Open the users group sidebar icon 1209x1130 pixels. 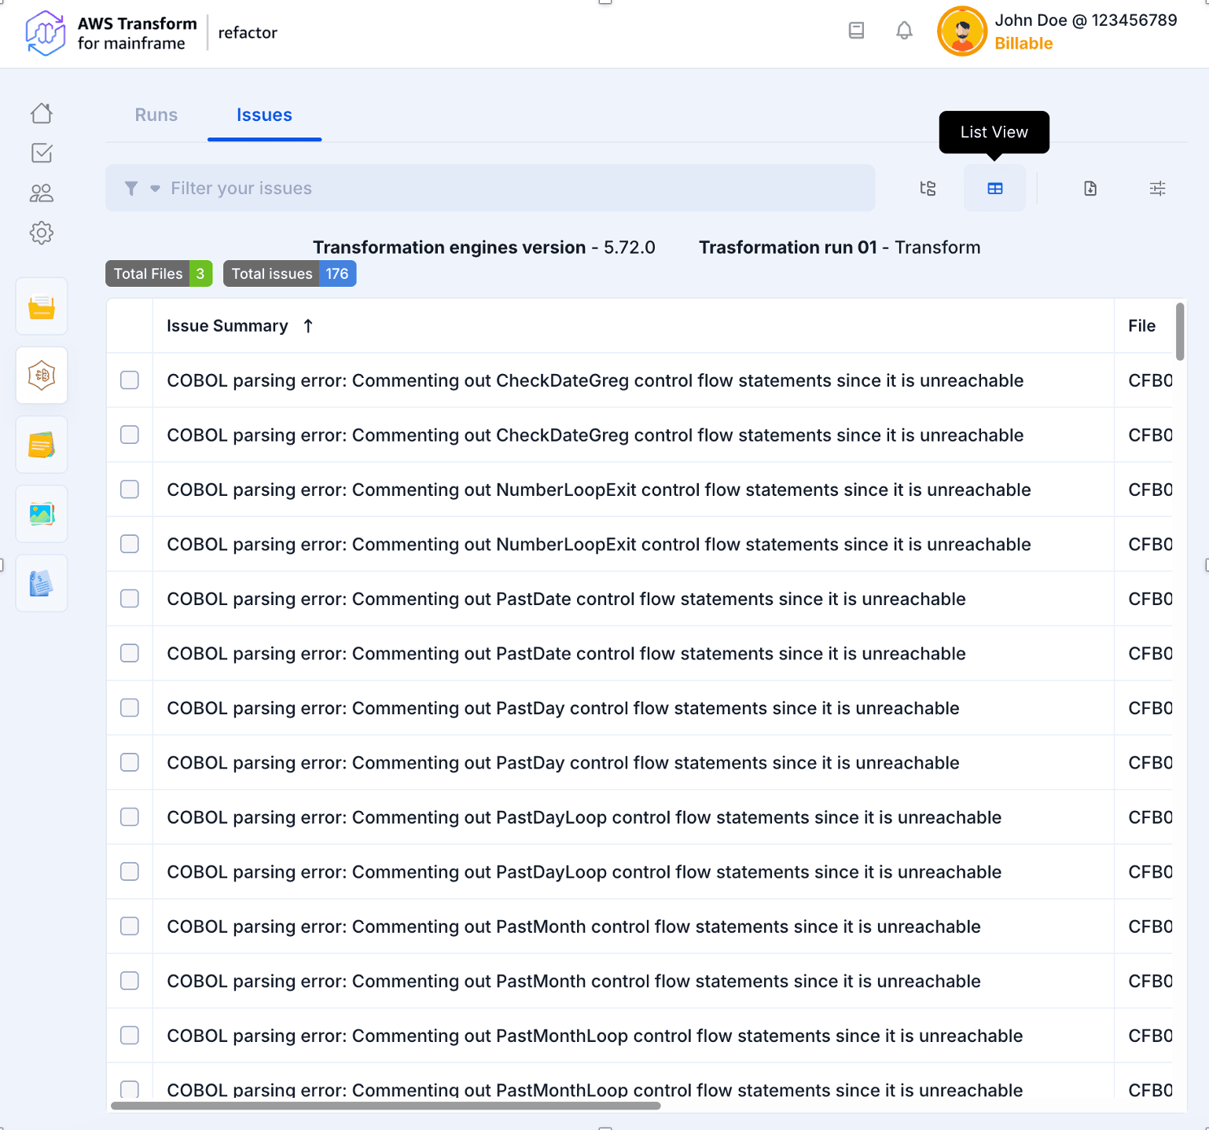point(42,193)
